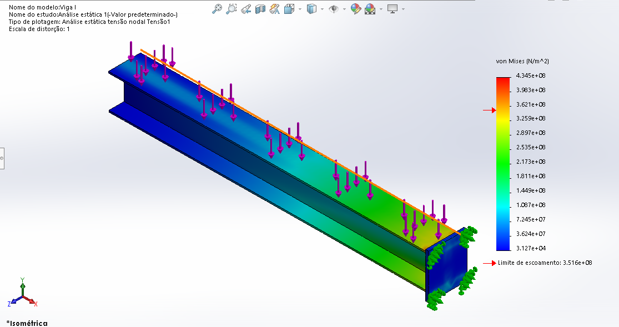Image resolution: width=619 pixels, height=327 pixels.
Task: Go back to Previous View
Action: [246, 9]
